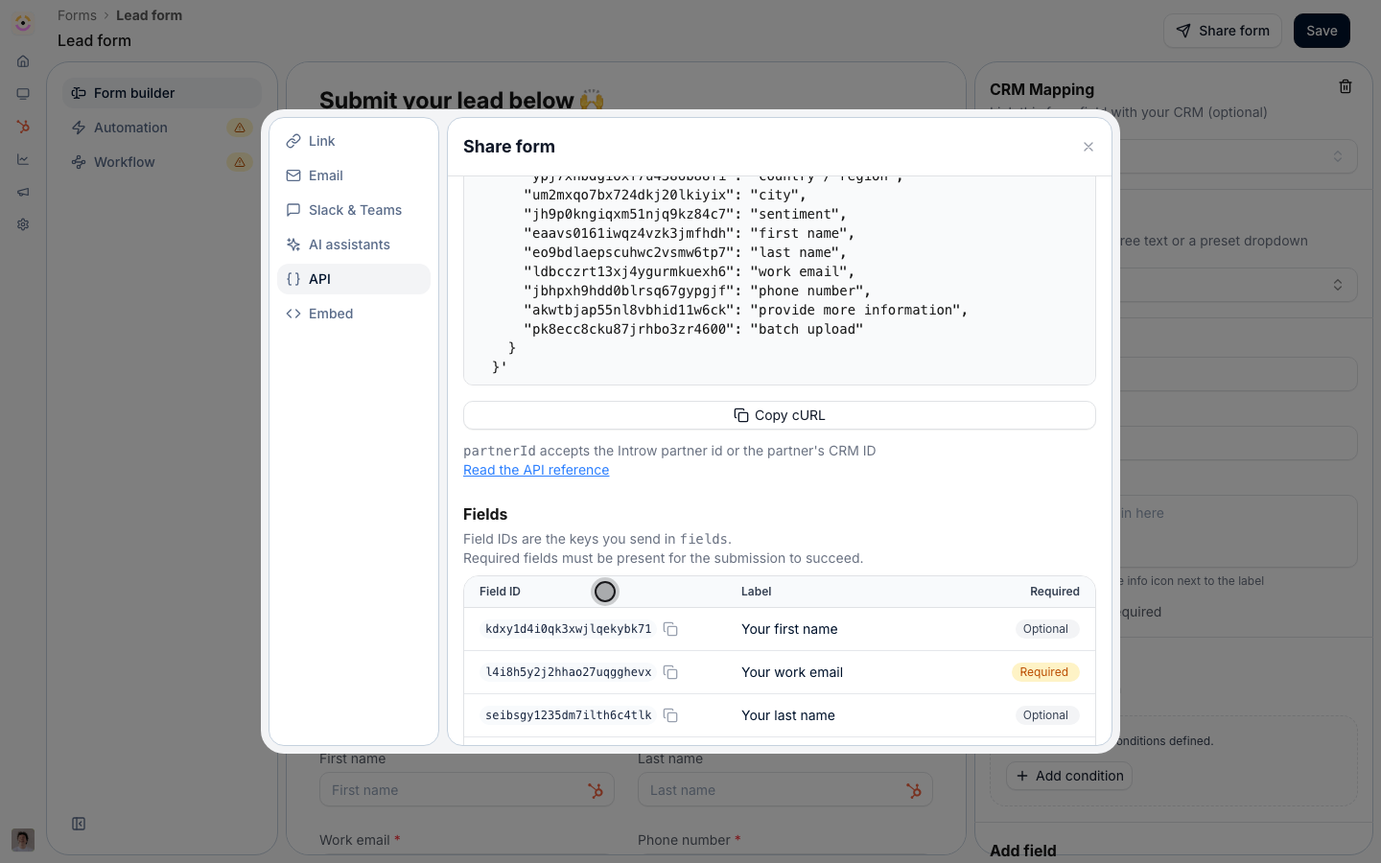Click the Copy cURL button
Screen dimensions: 1381x863
(779, 415)
